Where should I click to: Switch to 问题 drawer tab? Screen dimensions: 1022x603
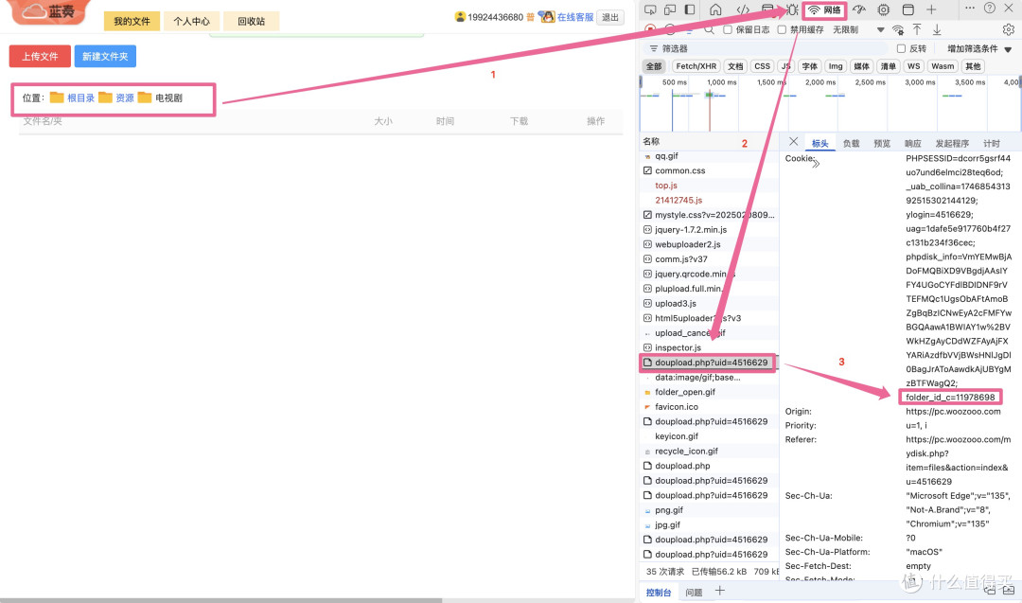click(695, 592)
